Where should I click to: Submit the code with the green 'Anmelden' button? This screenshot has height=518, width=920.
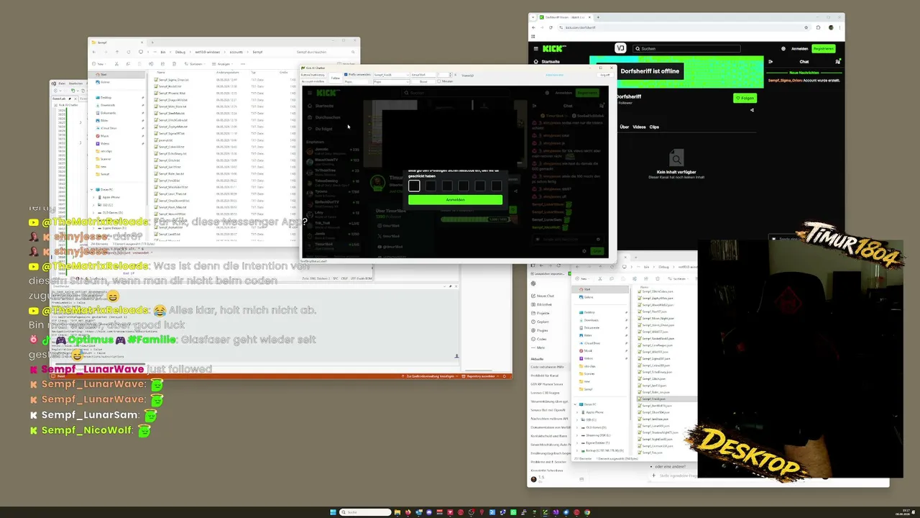pos(455,199)
